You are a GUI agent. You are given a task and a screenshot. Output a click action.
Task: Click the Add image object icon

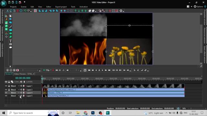pyautogui.click(x=6, y=23)
